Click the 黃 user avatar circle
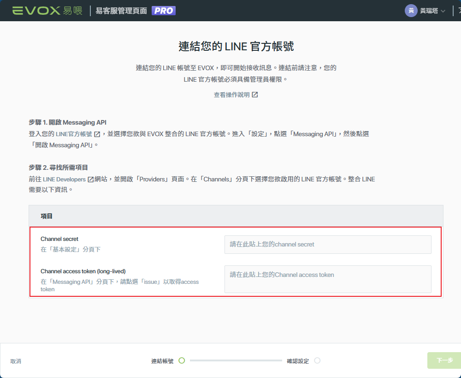Image resolution: width=461 pixels, height=378 pixels. click(x=411, y=11)
